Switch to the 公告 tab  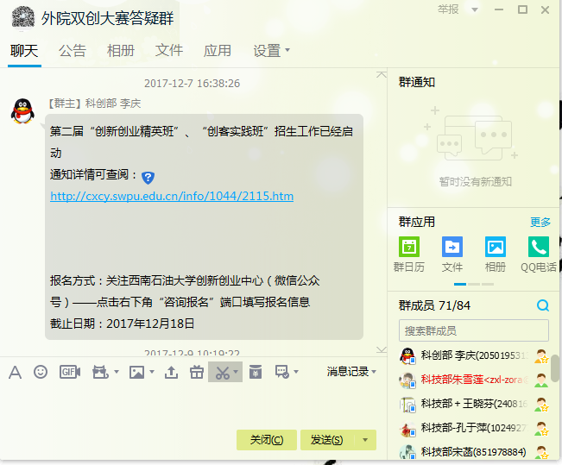pyautogui.click(x=73, y=51)
